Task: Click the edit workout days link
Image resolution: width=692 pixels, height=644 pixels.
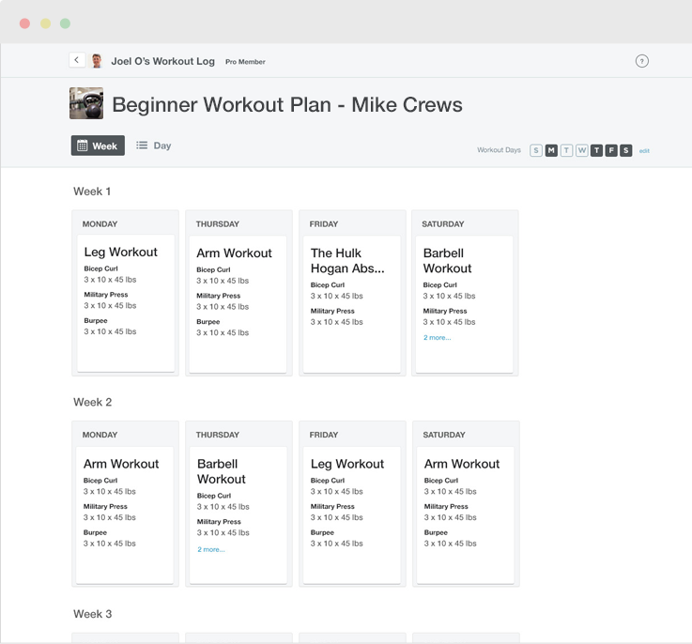Action: click(x=644, y=151)
